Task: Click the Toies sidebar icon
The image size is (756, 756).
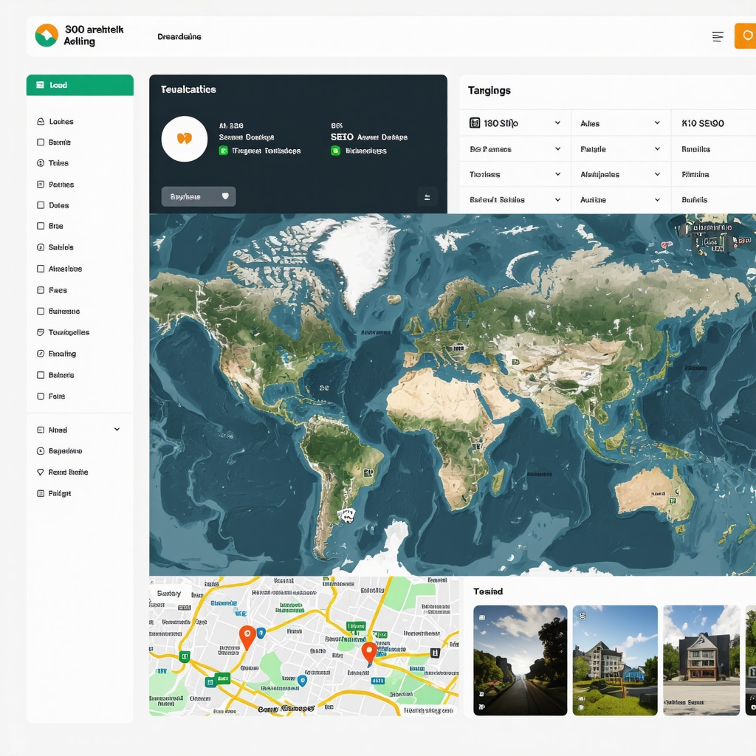Action: click(x=41, y=163)
